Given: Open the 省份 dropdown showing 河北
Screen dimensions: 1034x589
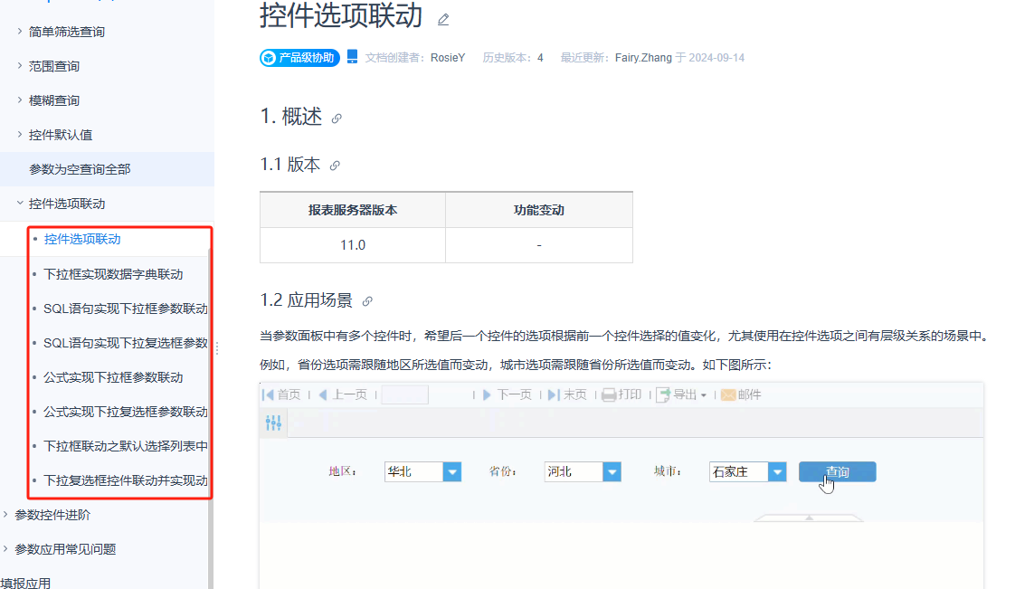Looking at the screenshot, I should click(612, 471).
